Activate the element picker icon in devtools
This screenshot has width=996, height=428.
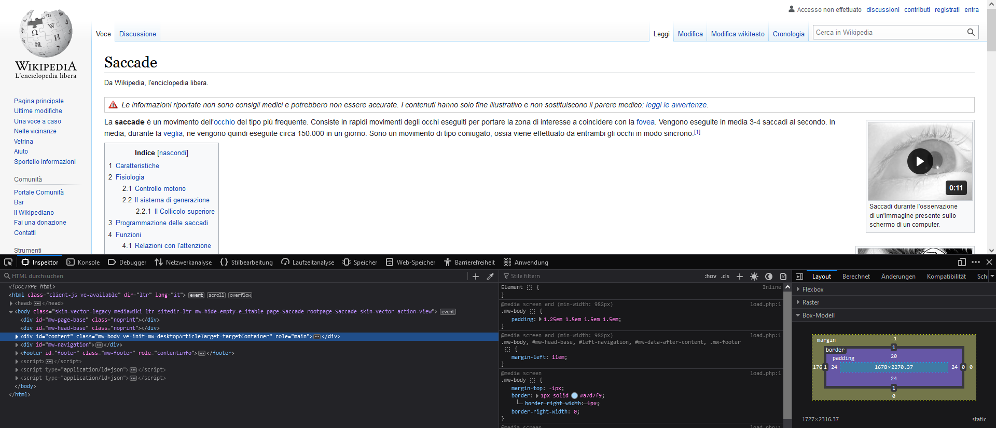coord(8,262)
